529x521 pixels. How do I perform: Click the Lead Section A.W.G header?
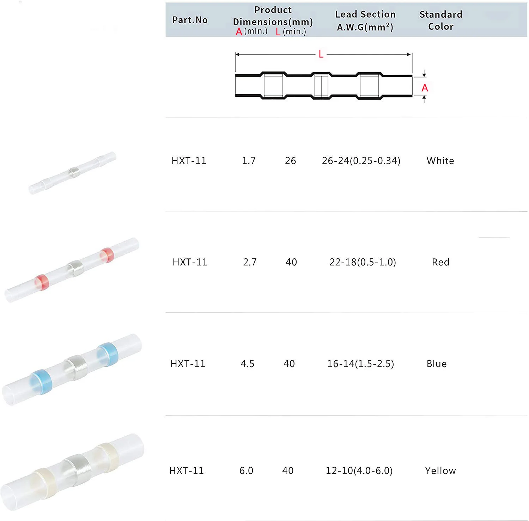point(365,20)
